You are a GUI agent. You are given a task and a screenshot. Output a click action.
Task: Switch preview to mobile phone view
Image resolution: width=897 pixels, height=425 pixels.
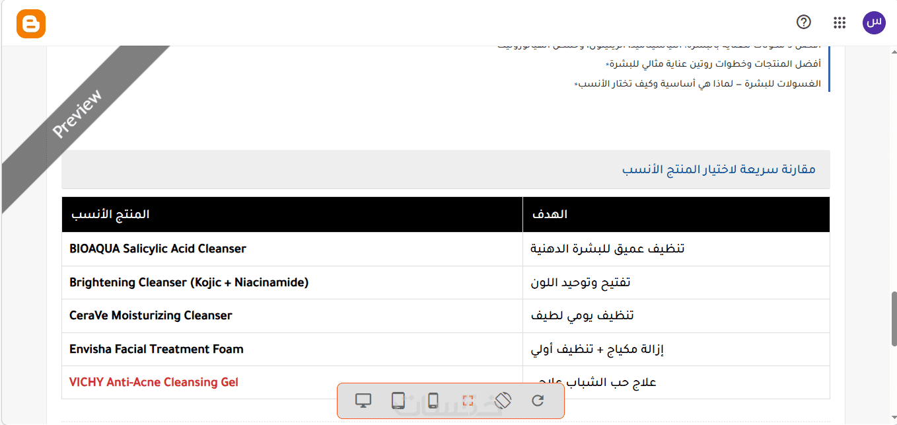coord(433,401)
